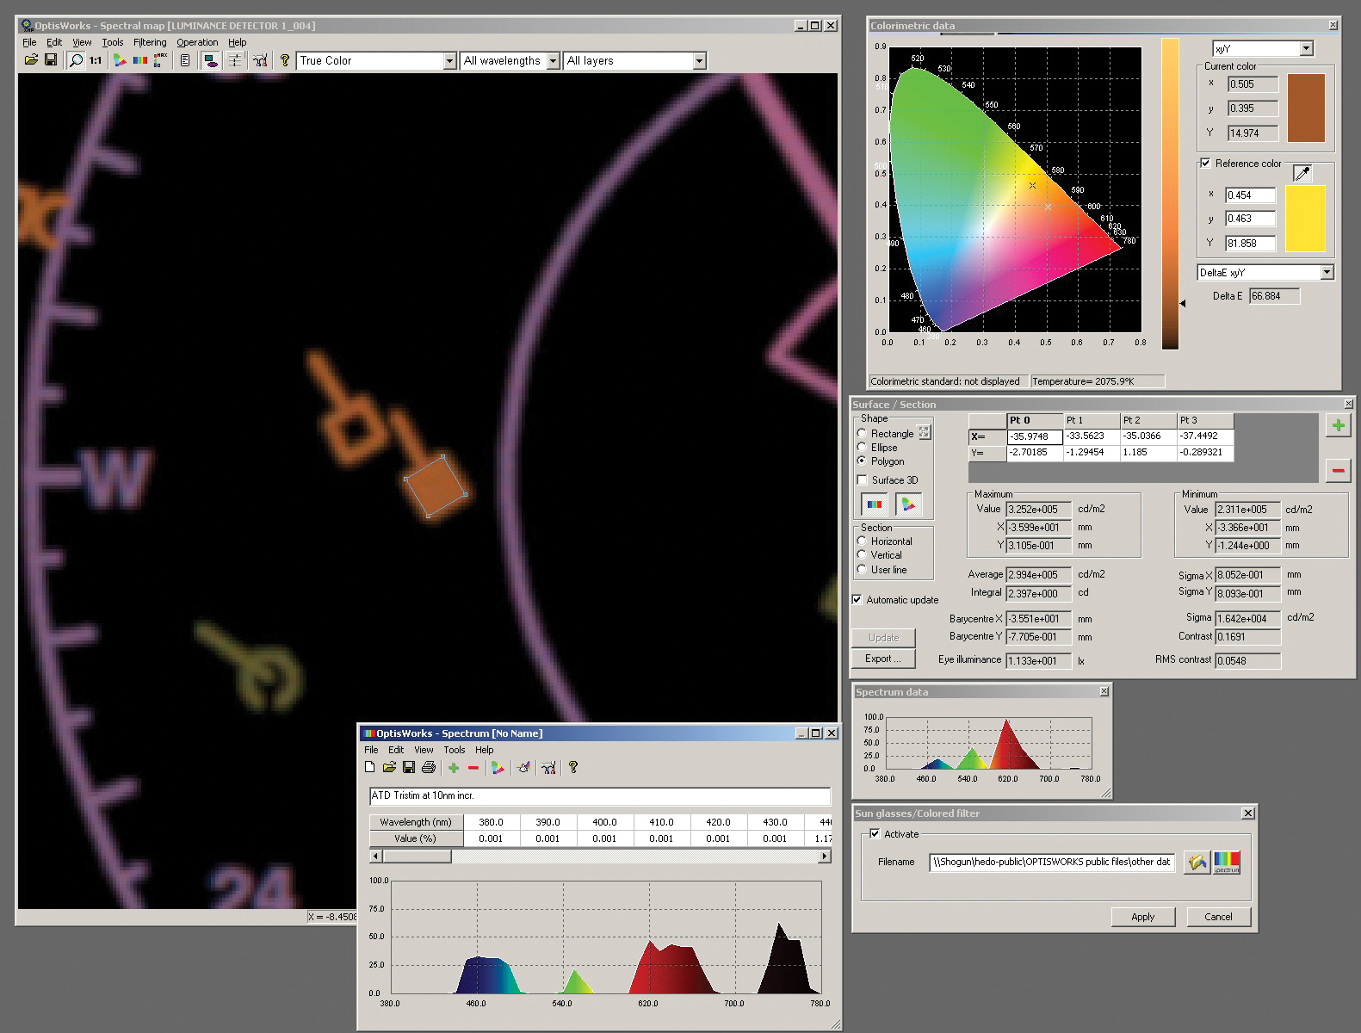Click the green plus icon in Spectrum window toolbar
The image size is (1361, 1033).
click(x=453, y=767)
